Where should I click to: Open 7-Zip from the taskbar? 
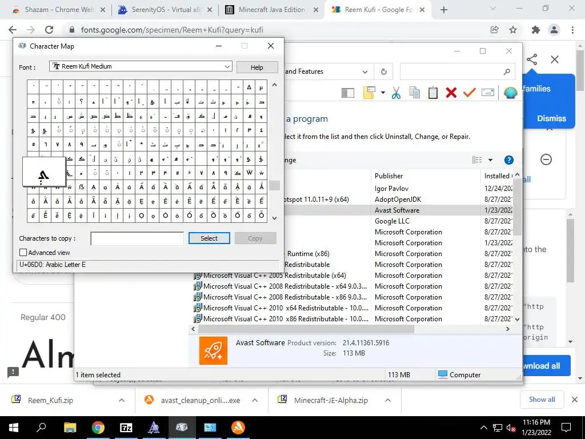(126, 428)
